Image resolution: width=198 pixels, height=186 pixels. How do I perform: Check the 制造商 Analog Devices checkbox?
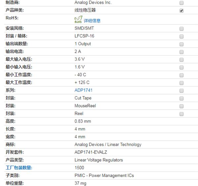coord(181,3)
